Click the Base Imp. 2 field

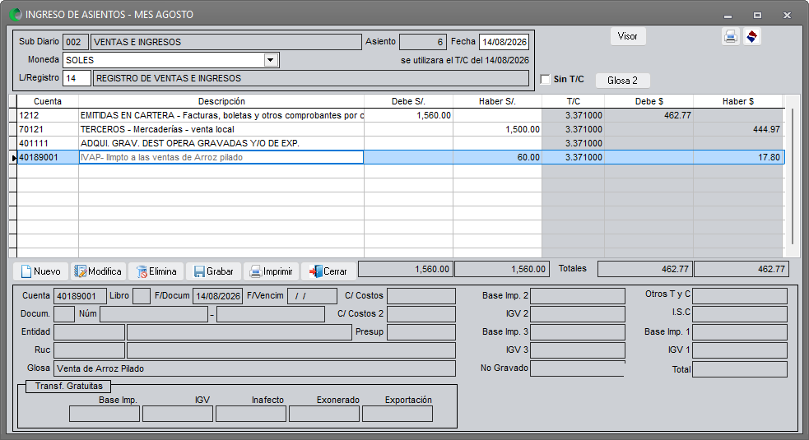[x=578, y=296]
